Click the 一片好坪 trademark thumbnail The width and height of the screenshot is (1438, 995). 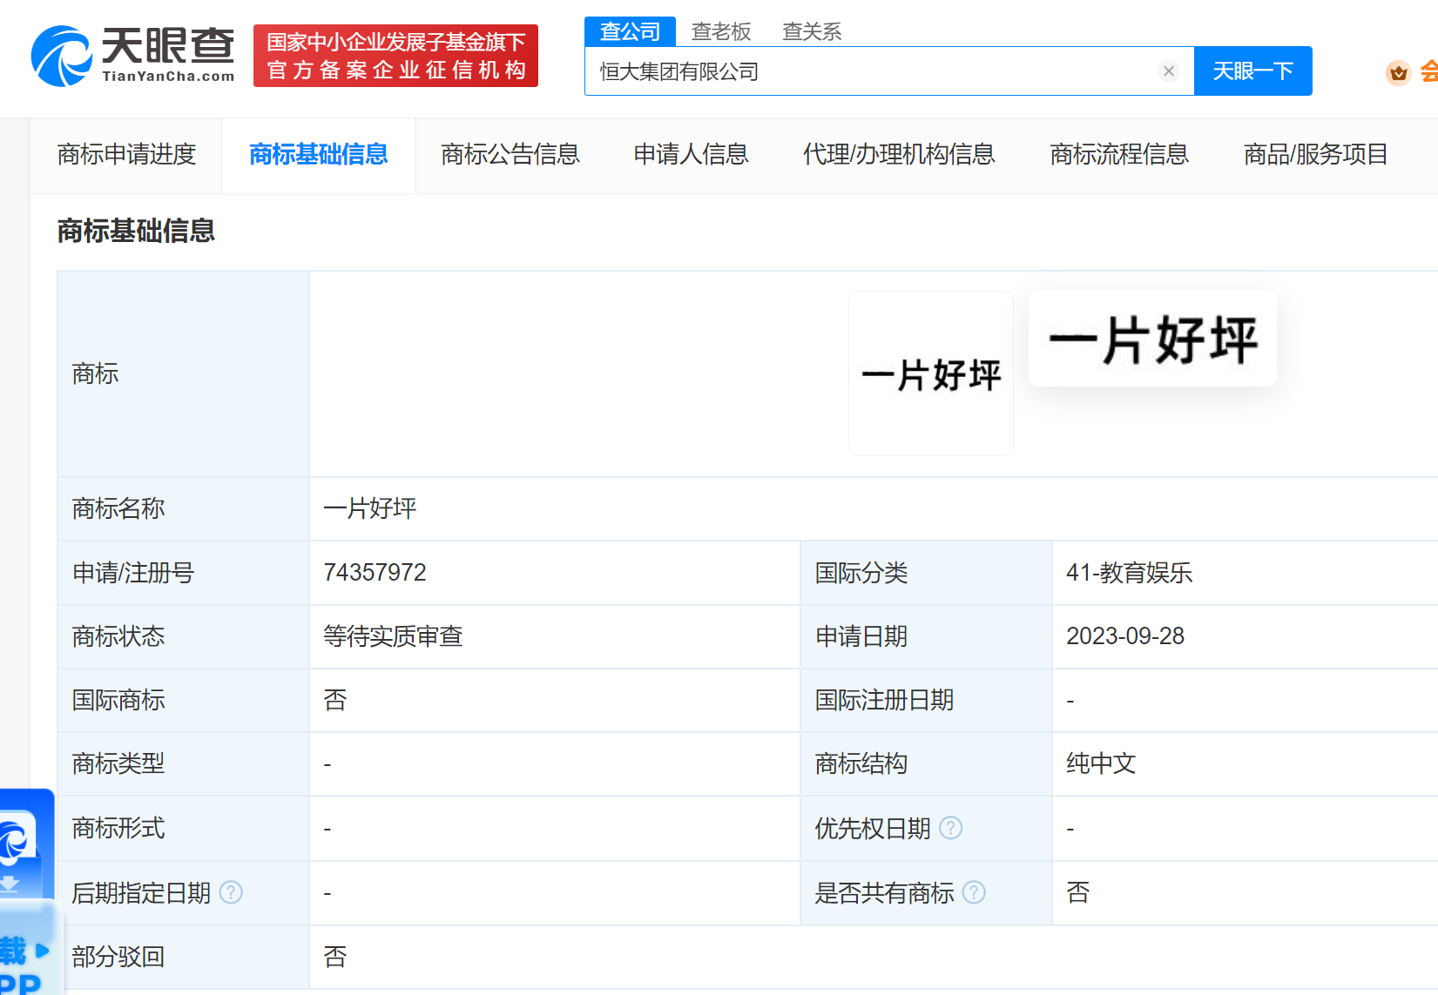point(930,373)
